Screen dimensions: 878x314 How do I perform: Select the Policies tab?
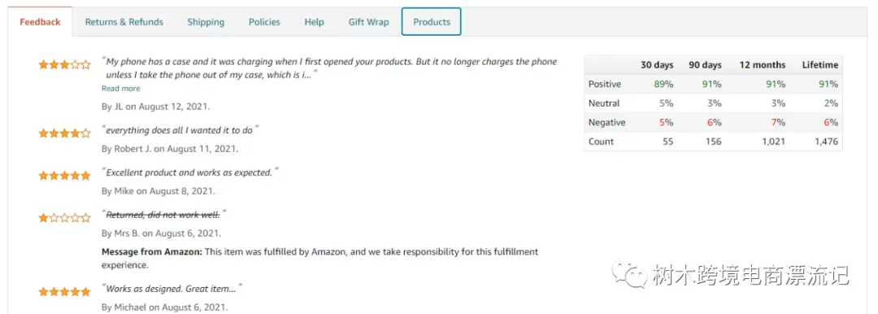264,22
